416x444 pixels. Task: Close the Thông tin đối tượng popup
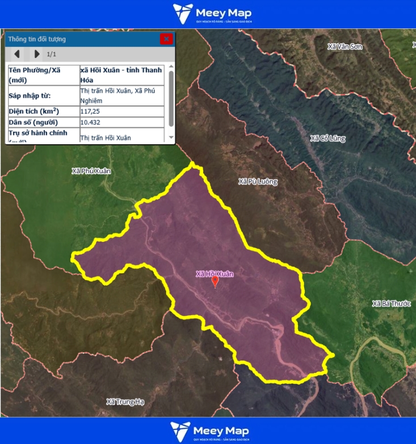(x=166, y=39)
